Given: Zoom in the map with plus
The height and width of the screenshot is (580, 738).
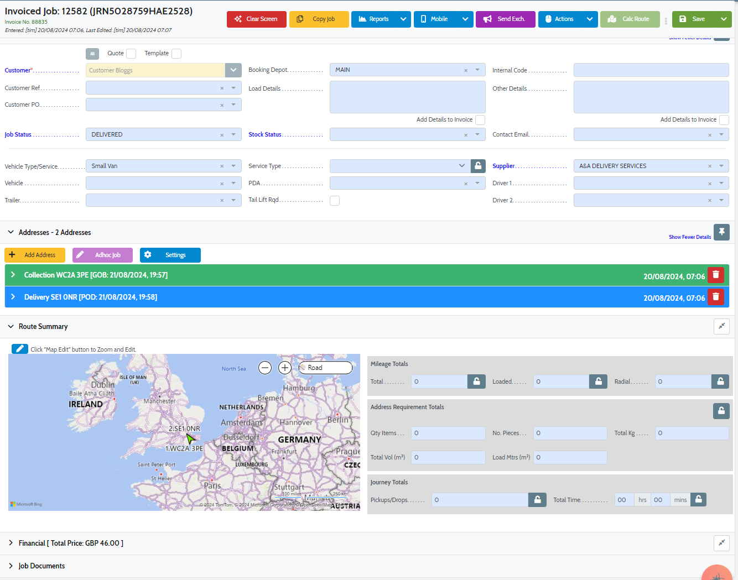Looking at the screenshot, I should 285,368.
